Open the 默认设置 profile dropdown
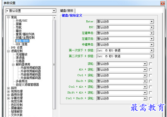 31,11
